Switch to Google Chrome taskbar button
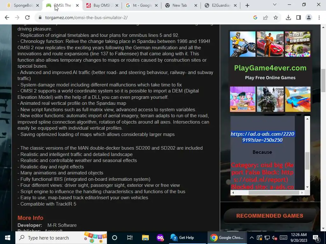Viewport: 326px width, 244px height. [x=227, y=238]
